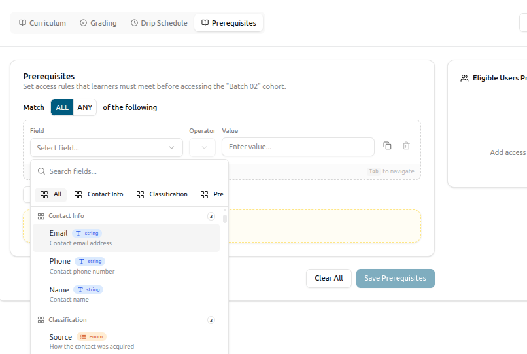Viewport: 527px width, 354px height.
Task: Delete the rule using the trash icon
Action: [406, 146]
